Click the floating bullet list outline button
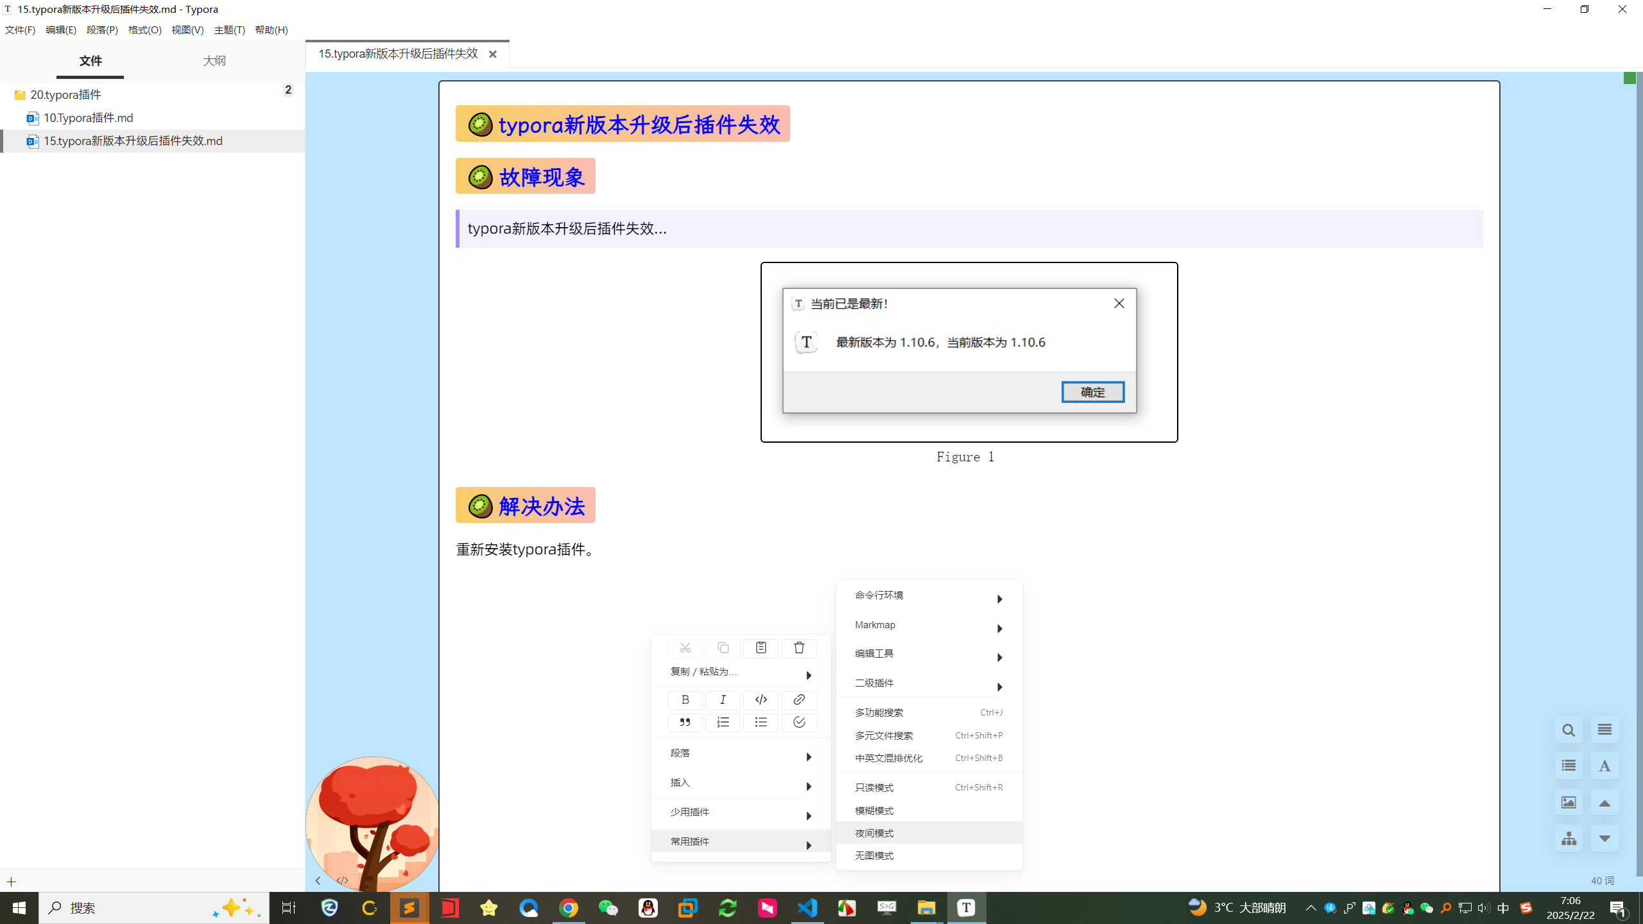 click(1569, 766)
